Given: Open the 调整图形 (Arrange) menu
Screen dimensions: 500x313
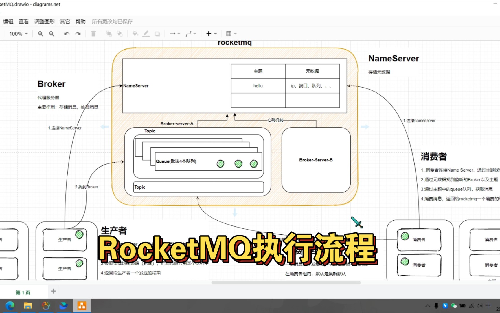Looking at the screenshot, I should pos(44,21).
